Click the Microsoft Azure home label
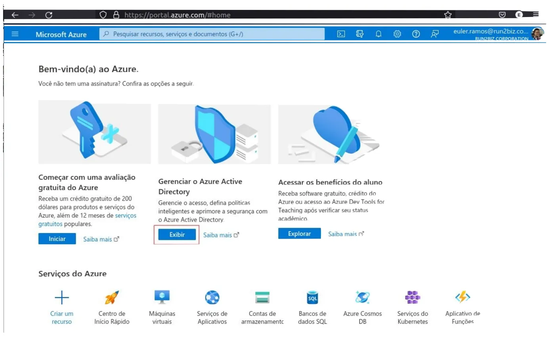The image size is (552, 338). [x=61, y=34]
